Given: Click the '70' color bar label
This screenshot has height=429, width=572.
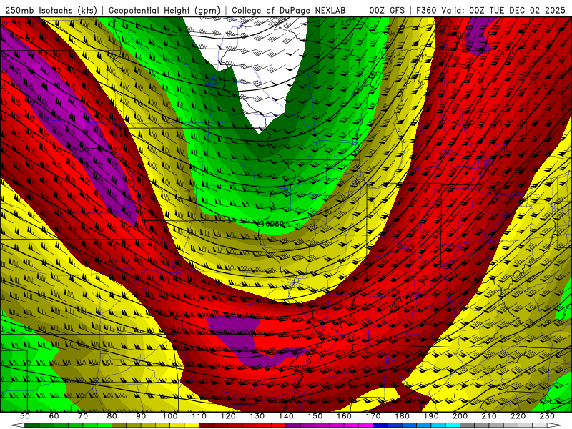Looking at the screenshot, I should 83,416.
